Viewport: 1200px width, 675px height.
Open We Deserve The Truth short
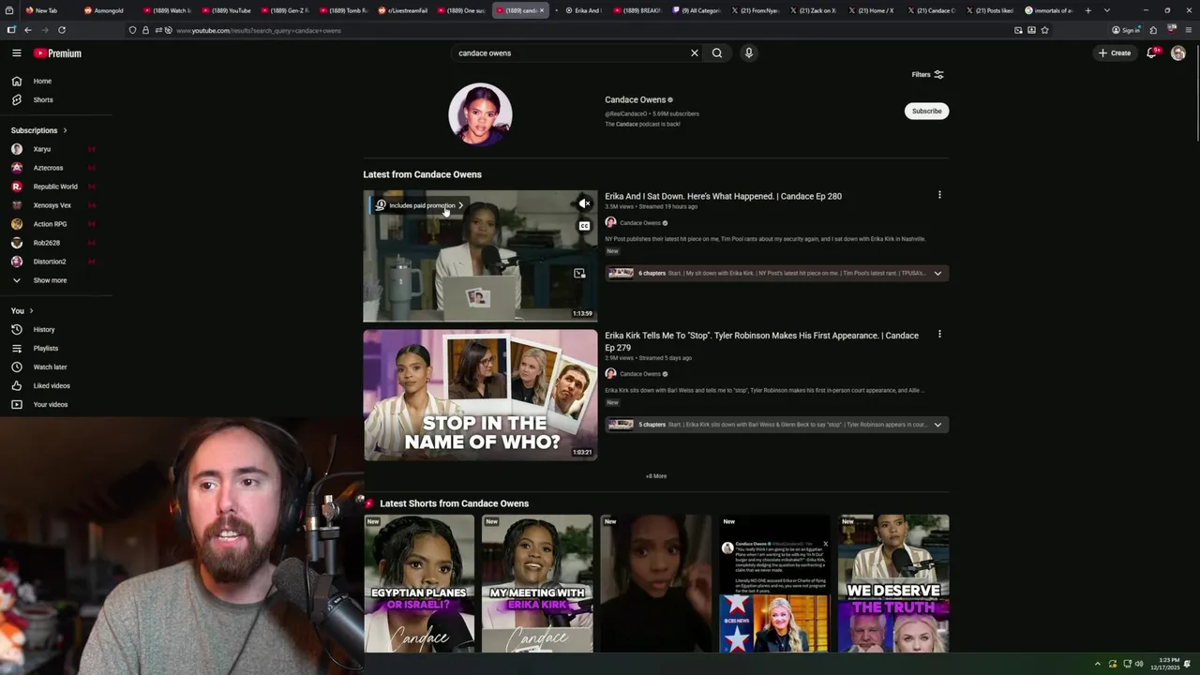(x=893, y=583)
